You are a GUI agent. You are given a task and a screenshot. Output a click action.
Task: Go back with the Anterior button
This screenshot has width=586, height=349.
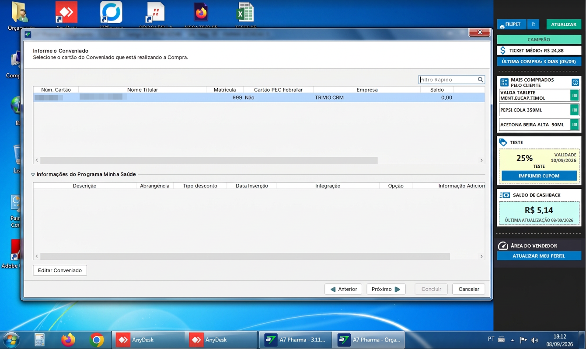pos(343,289)
